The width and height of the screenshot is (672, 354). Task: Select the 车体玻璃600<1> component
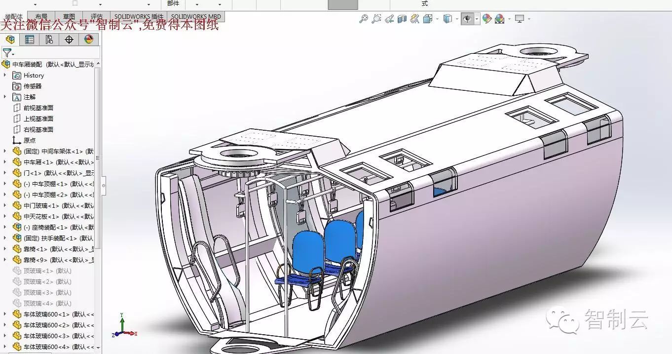[53, 315]
